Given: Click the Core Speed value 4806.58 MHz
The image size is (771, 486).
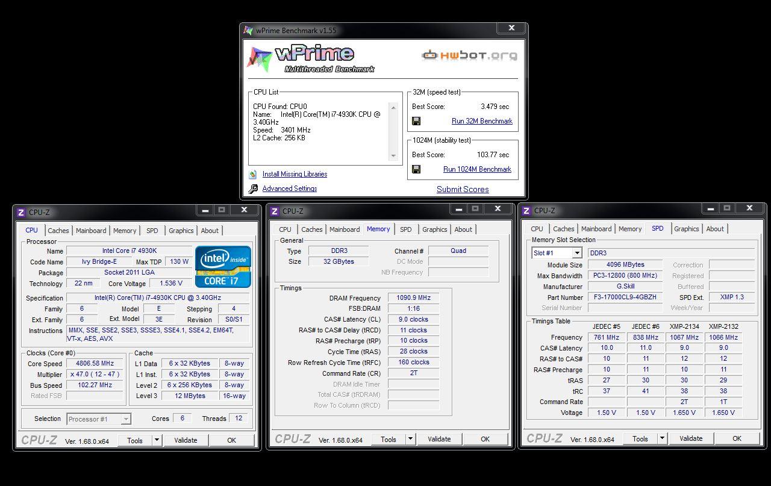Looking at the screenshot, I should (x=95, y=364).
